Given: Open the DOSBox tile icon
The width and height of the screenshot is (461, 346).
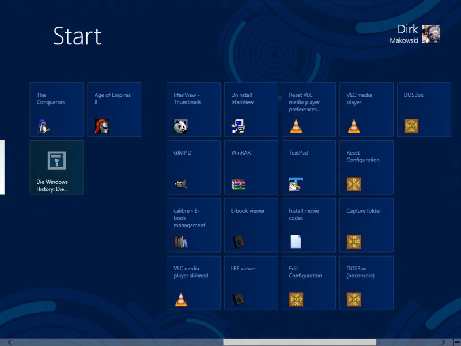Looking at the screenshot, I should [x=411, y=126].
